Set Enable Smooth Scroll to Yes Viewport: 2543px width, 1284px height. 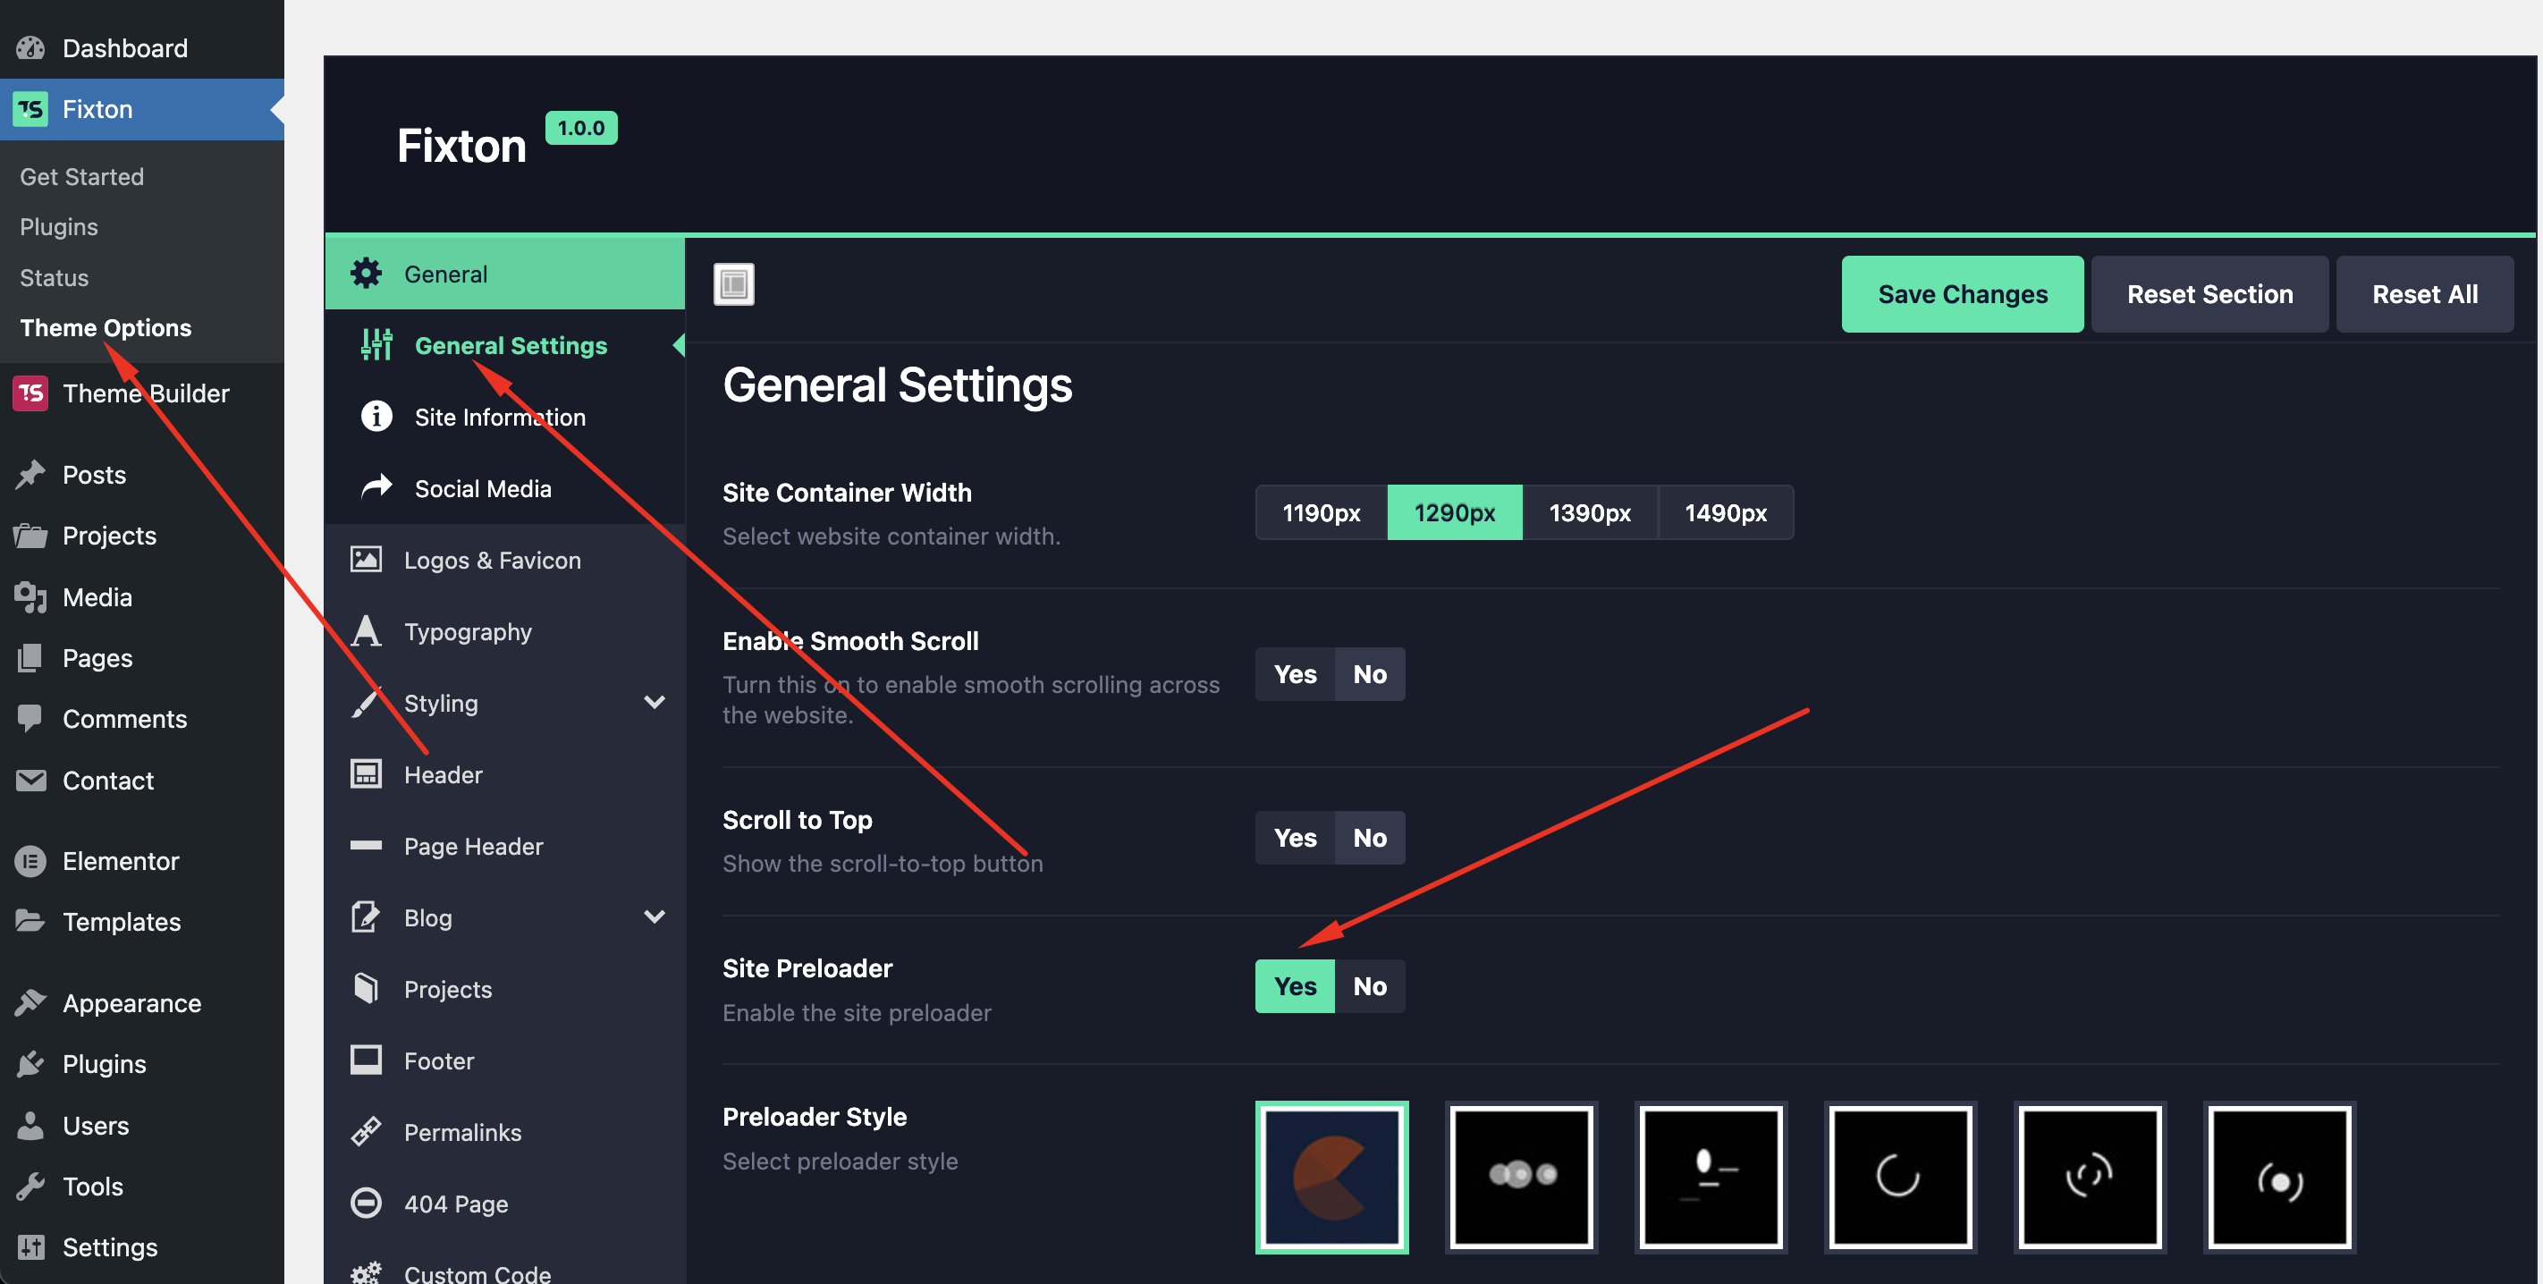1294,674
